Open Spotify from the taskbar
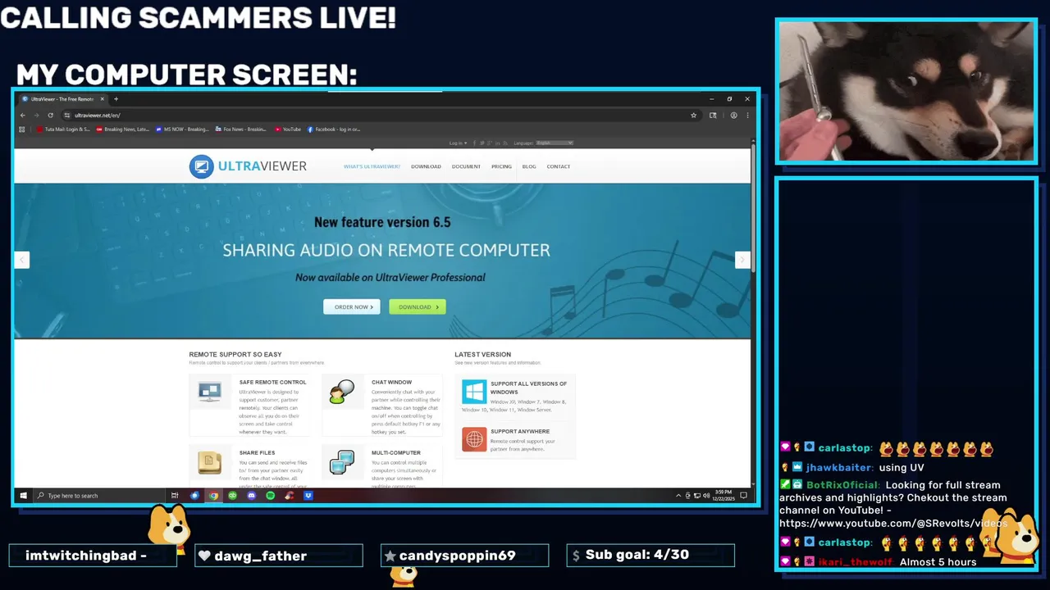The image size is (1050, 590). point(270,496)
